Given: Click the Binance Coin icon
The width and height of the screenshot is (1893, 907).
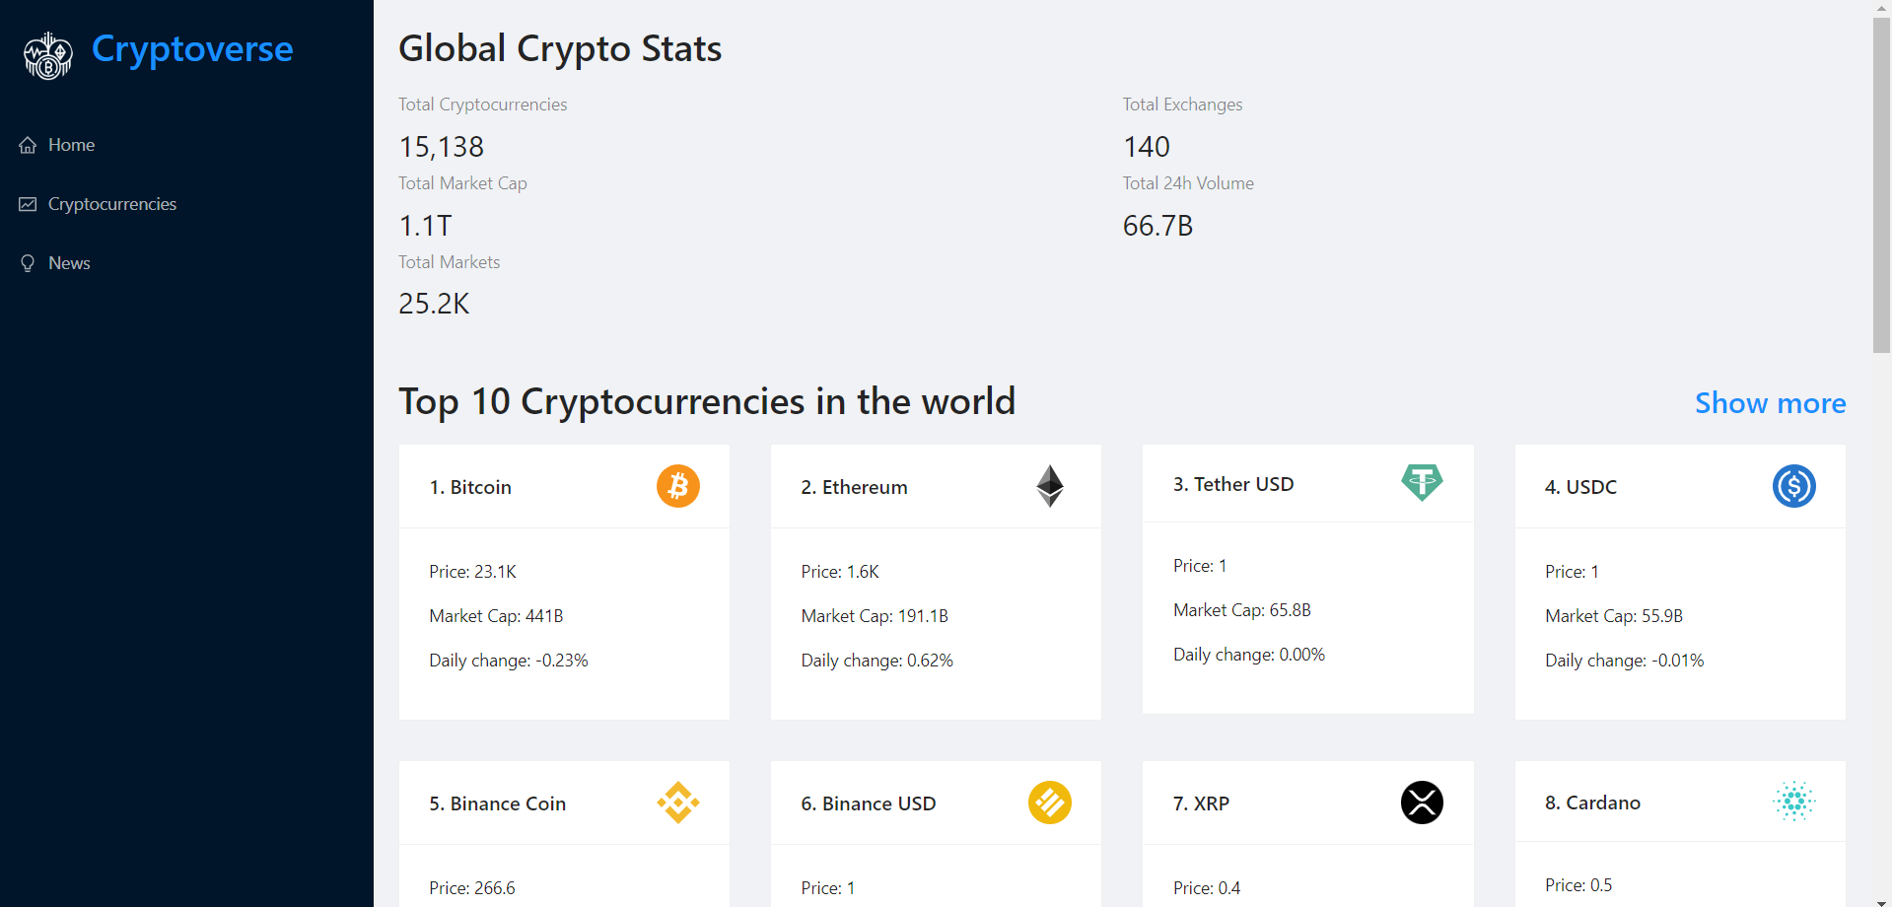Looking at the screenshot, I should (x=677, y=802).
